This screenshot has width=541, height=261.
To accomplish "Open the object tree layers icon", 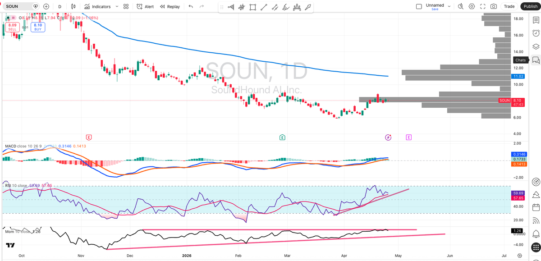I will 536,46.
